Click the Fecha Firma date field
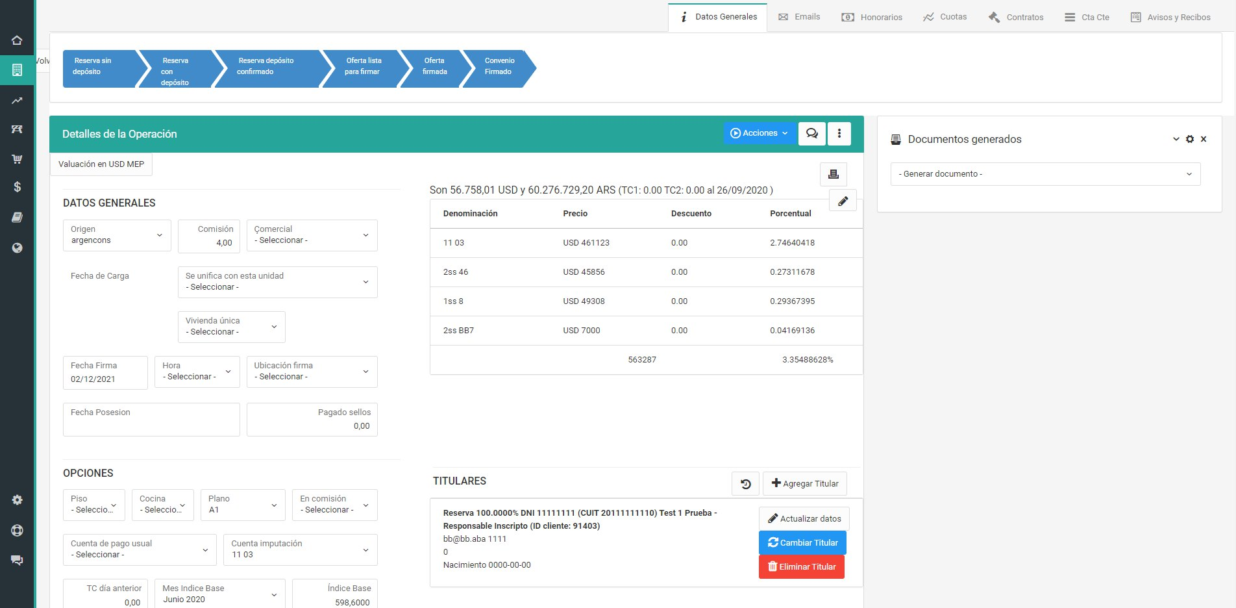Viewport: 1236px width, 608px height. pos(105,373)
